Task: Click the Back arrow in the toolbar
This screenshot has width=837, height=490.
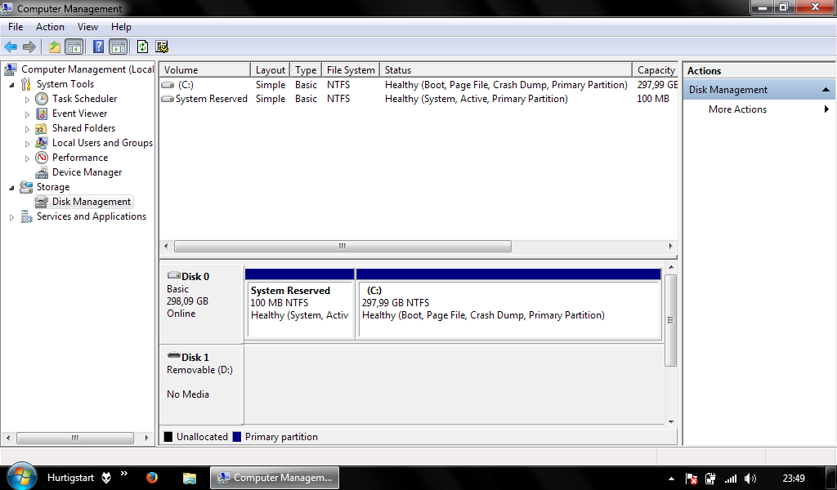Action: (x=11, y=47)
